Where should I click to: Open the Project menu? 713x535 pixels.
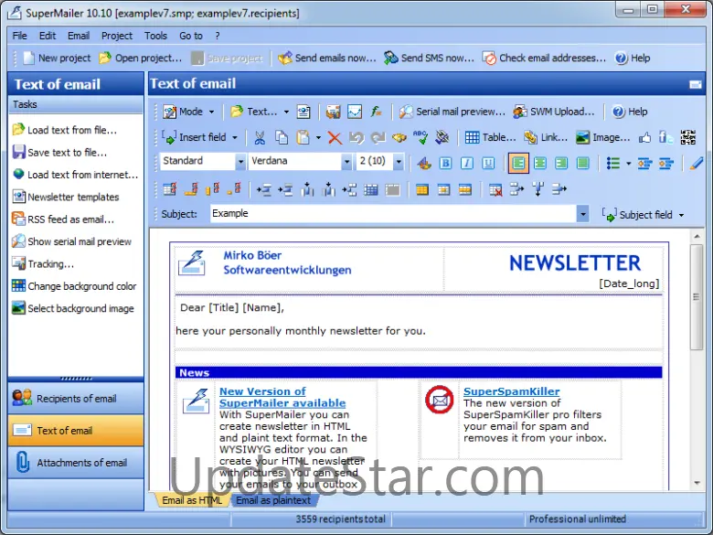tap(117, 36)
